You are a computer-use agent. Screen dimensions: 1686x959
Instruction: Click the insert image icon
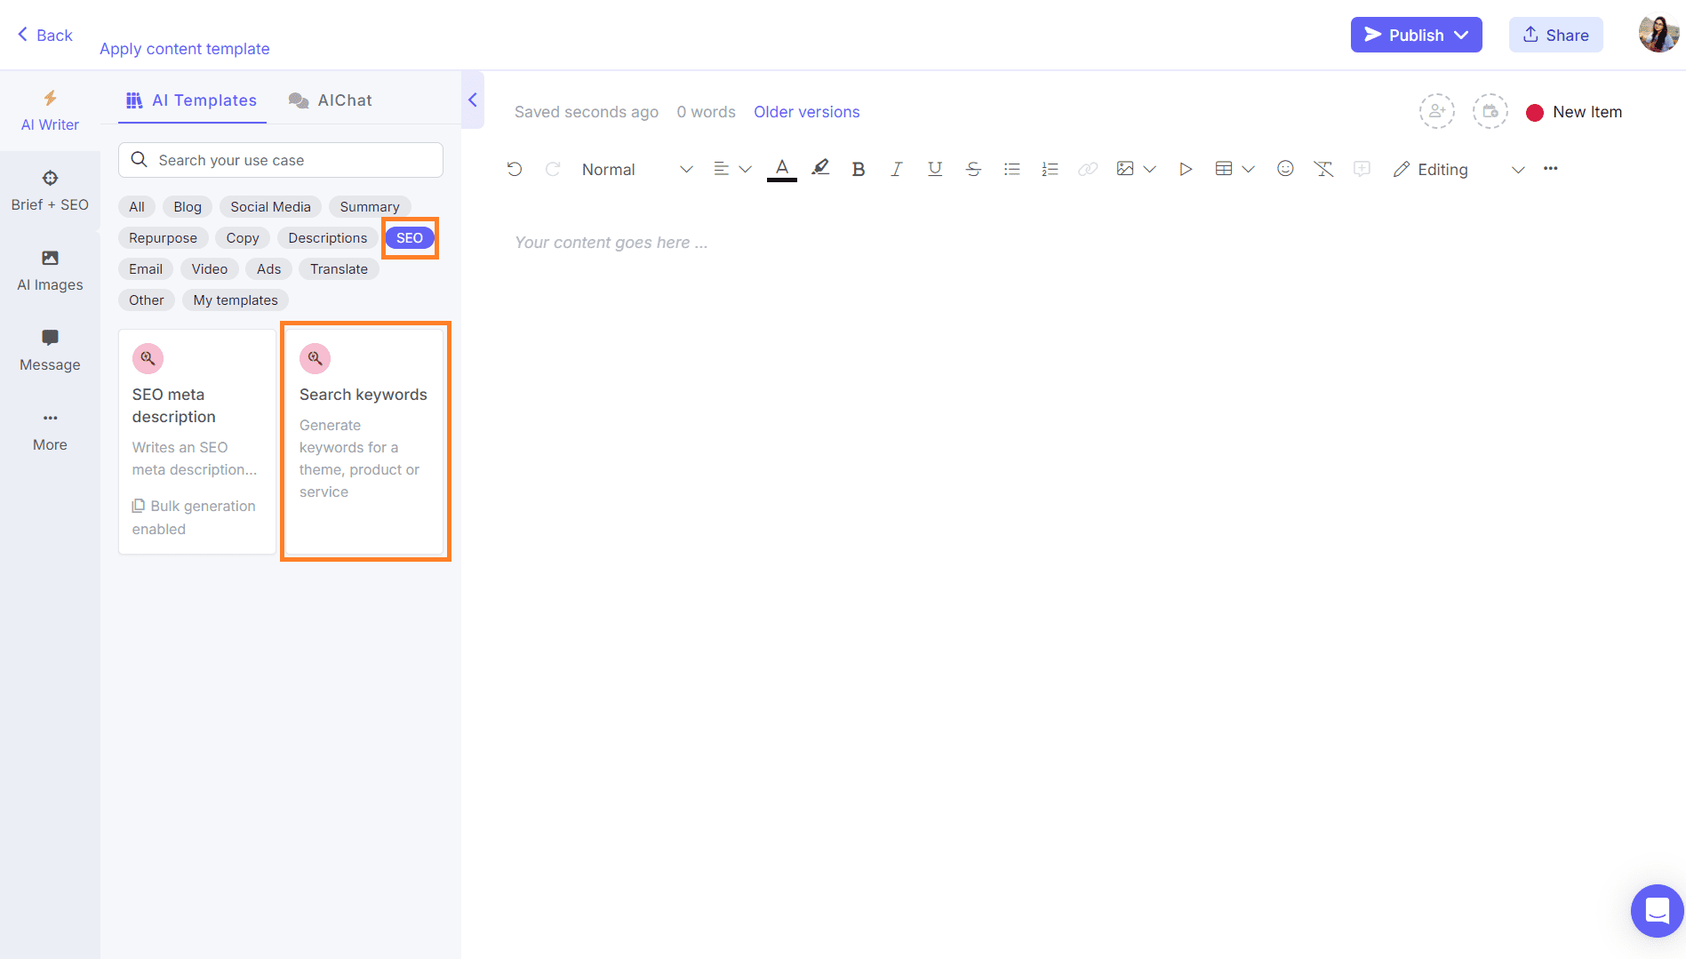(x=1125, y=169)
